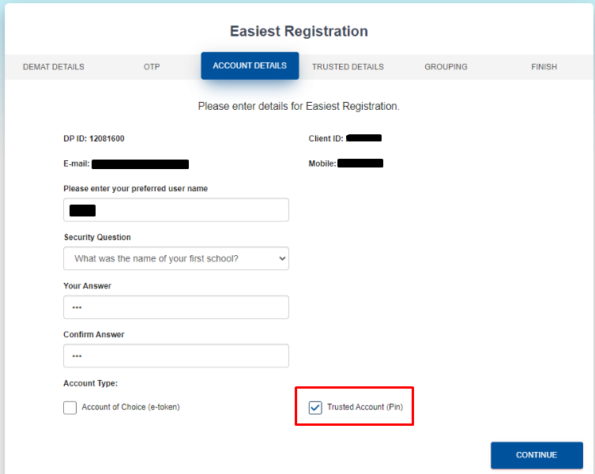Image resolution: width=595 pixels, height=474 pixels.
Task: Tick the Account of Choice checkbox
Action: click(70, 408)
